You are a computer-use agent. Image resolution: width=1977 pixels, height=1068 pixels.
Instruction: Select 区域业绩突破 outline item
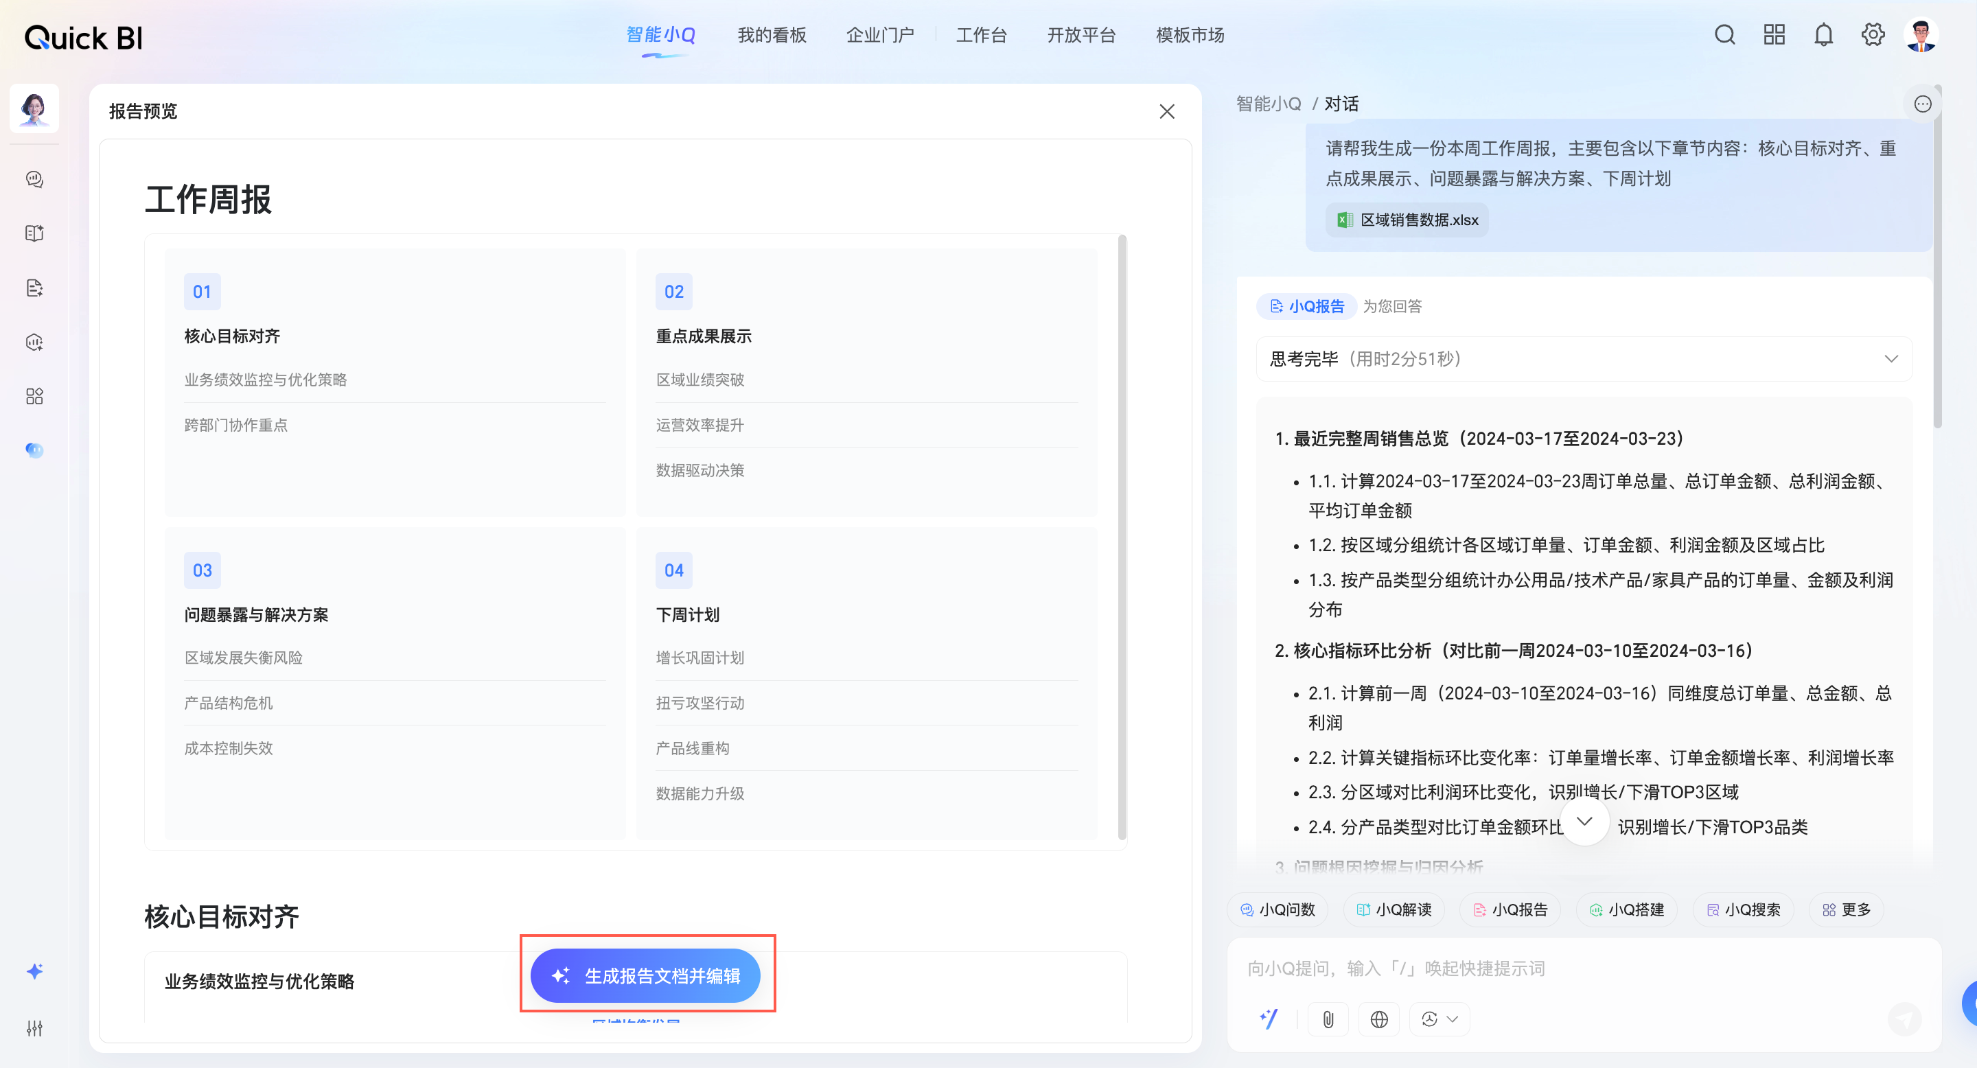(x=700, y=380)
